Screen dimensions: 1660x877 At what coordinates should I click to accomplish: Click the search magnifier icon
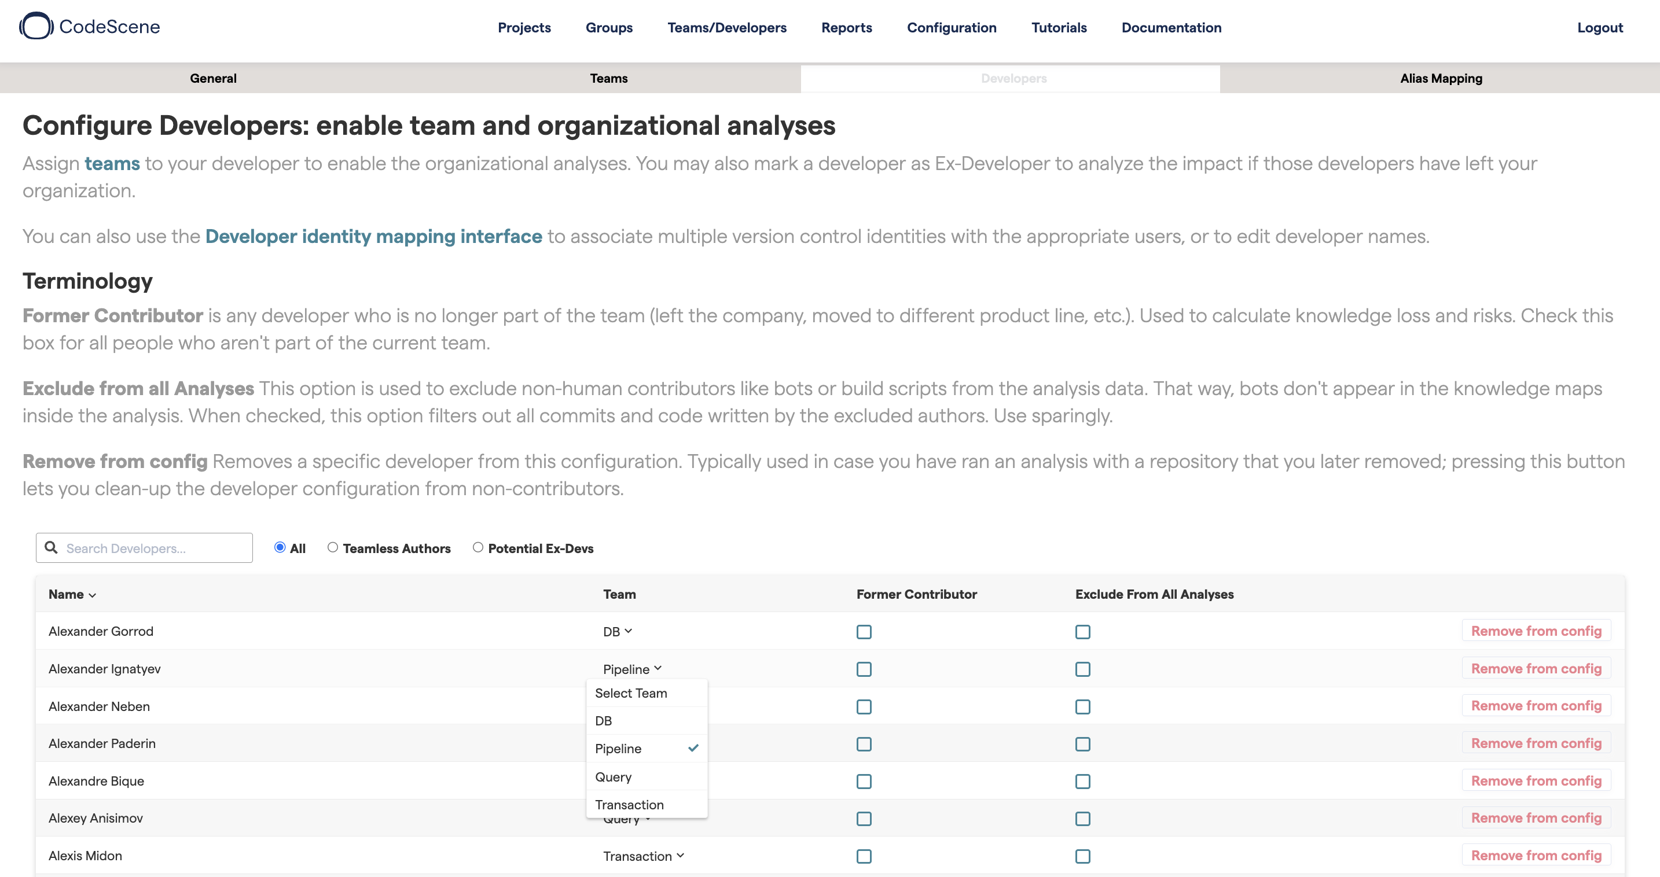[x=51, y=547]
